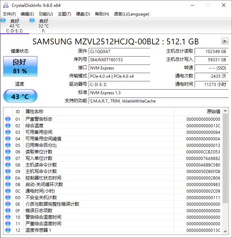Open the 主题(T) menu

click(x=64, y=14)
